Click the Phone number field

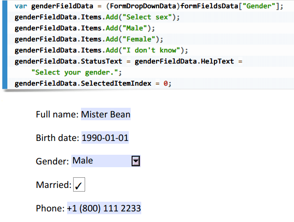[104, 208]
